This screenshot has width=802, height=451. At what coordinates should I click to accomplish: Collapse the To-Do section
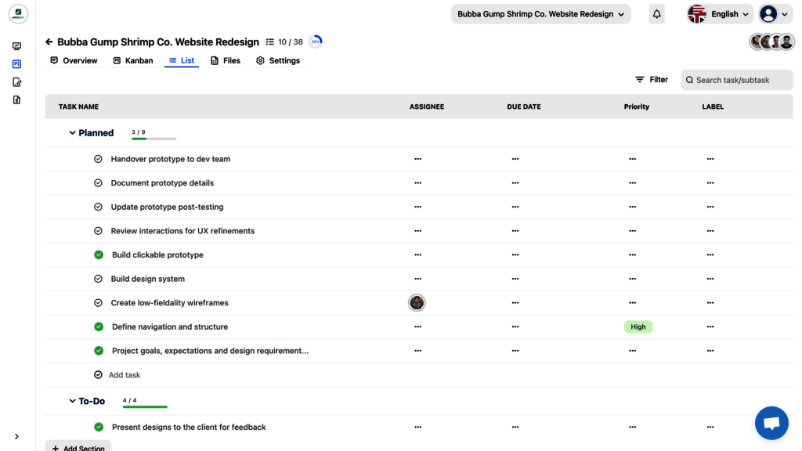tap(73, 402)
